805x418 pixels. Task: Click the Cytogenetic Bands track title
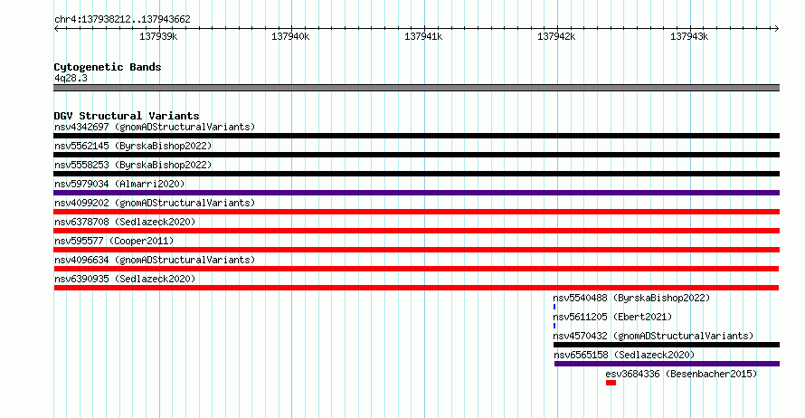point(108,67)
